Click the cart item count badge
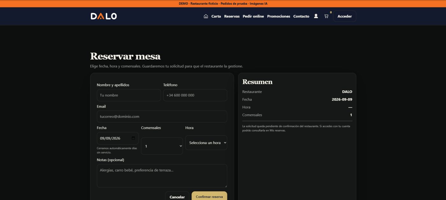 (x=331, y=12)
